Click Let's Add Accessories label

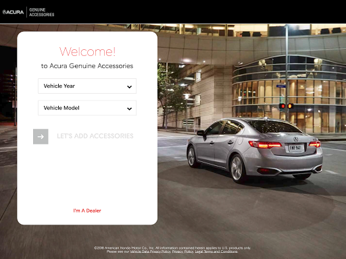(x=95, y=136)
